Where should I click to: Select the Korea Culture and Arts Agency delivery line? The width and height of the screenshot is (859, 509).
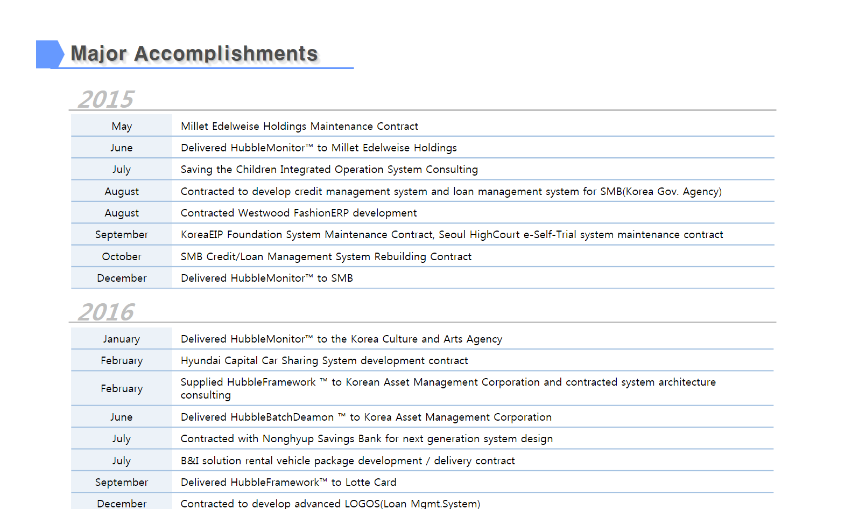(x=341, y=339)
